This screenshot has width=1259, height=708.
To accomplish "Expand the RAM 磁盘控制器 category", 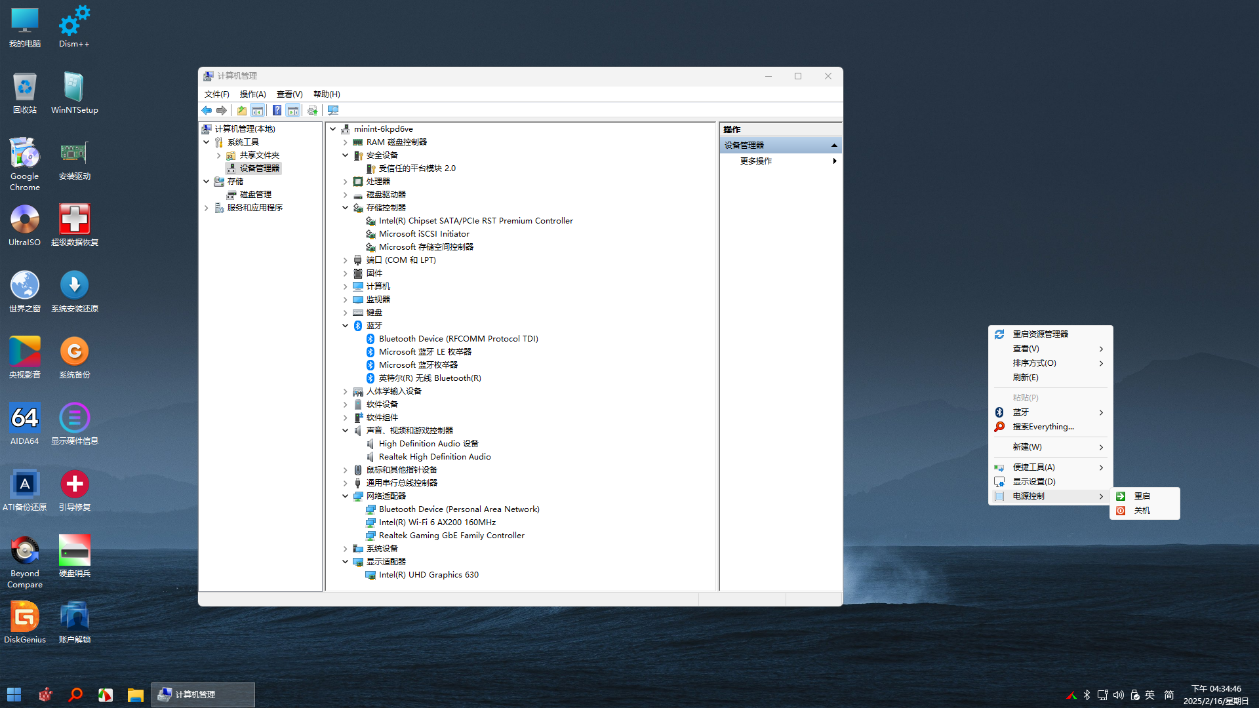I will [346, 142].
